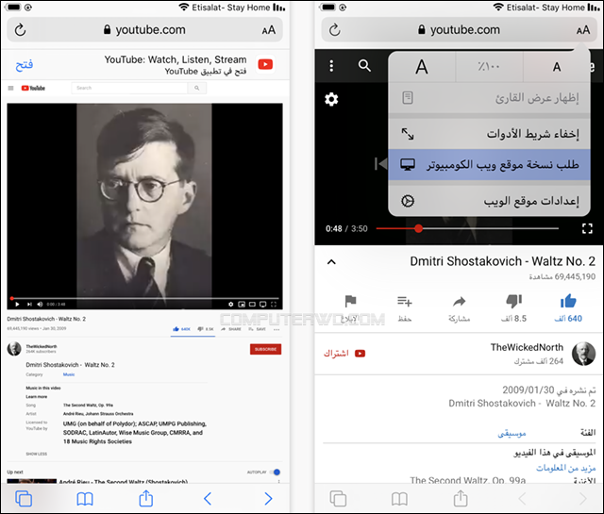Click the red SUBSCRIBE button

[x=265, y=349]
